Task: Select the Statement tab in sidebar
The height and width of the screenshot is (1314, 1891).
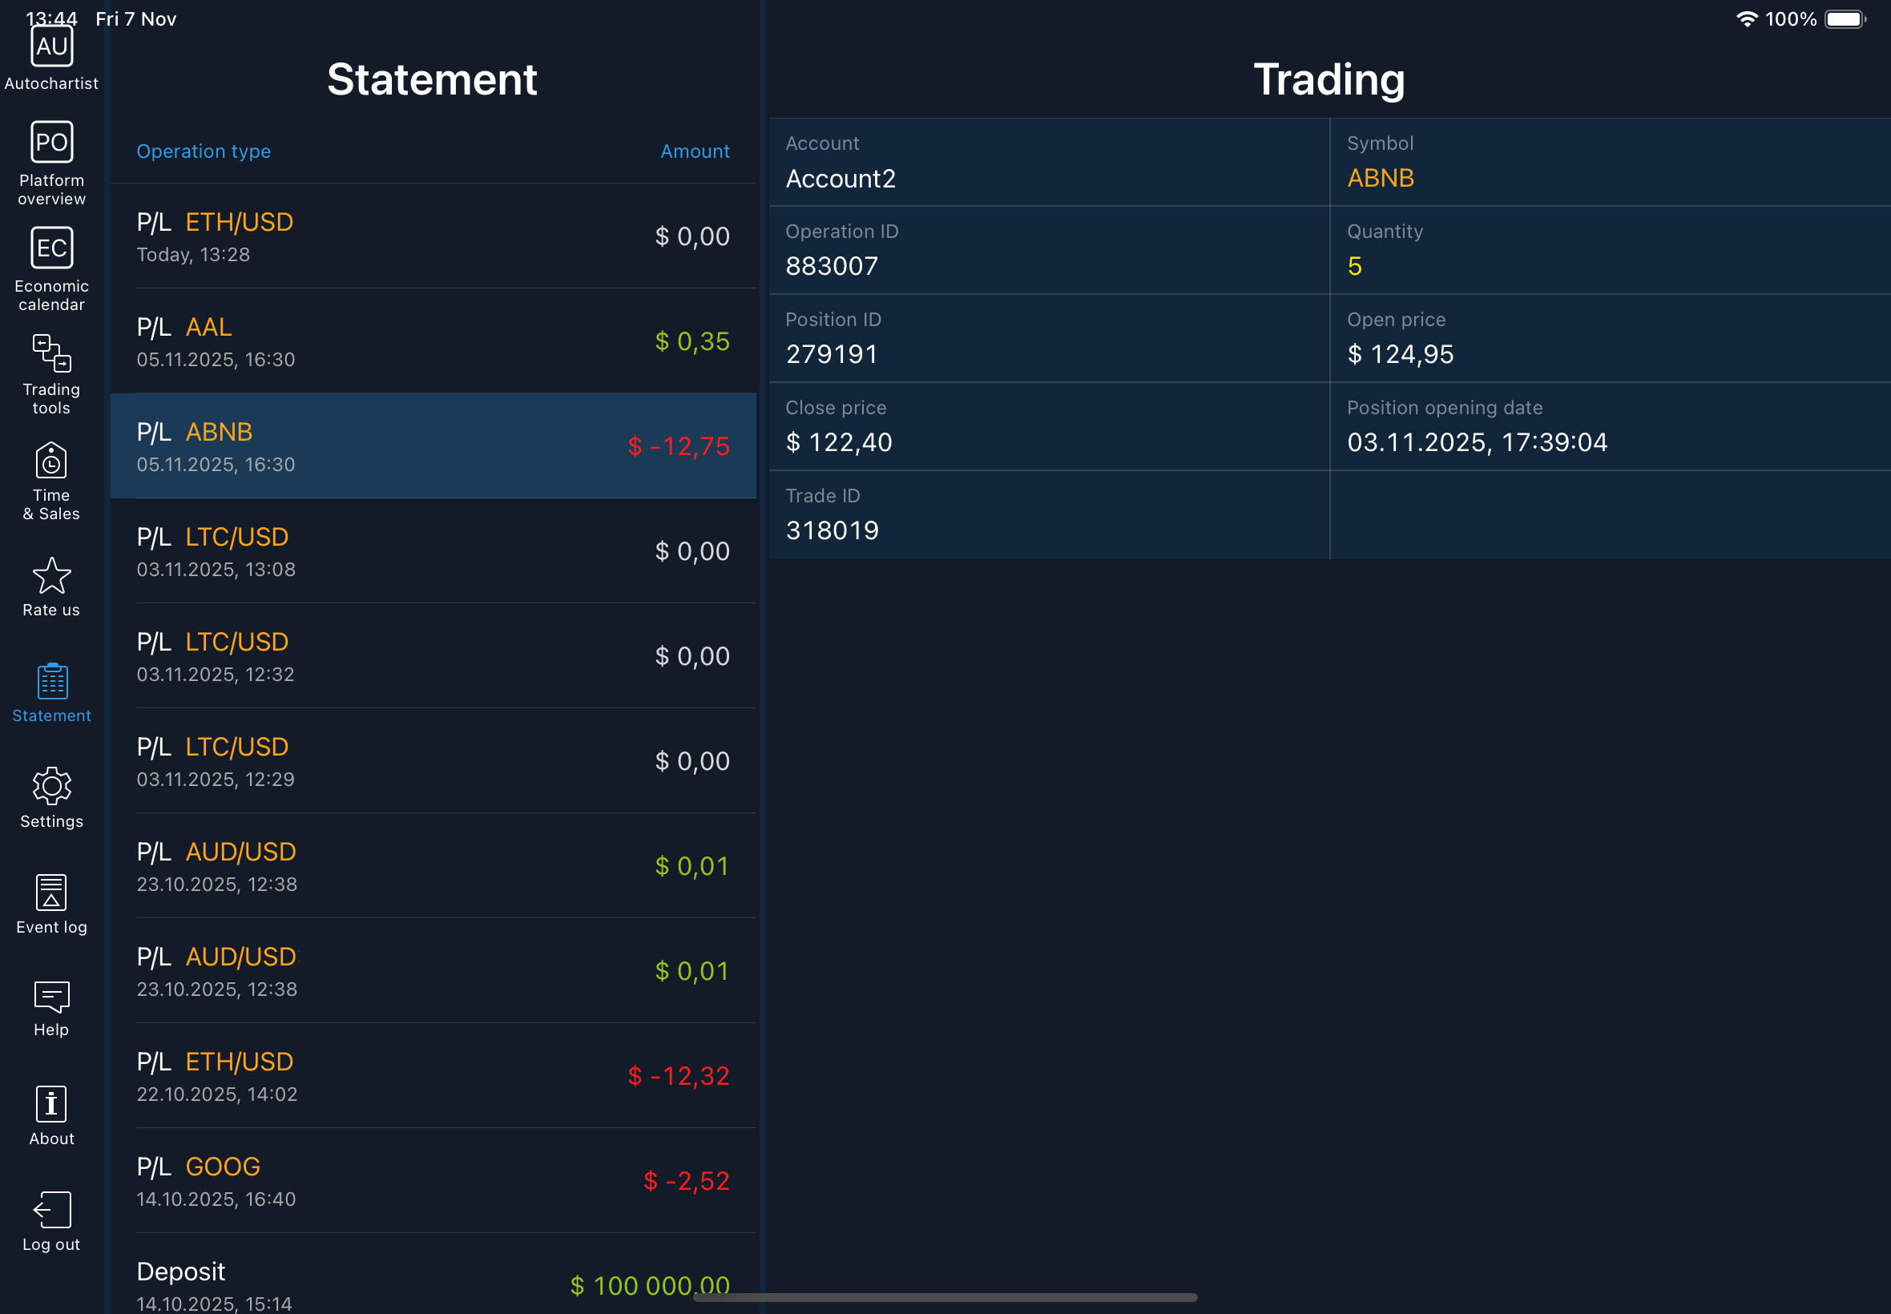Action: click(51, 683)
